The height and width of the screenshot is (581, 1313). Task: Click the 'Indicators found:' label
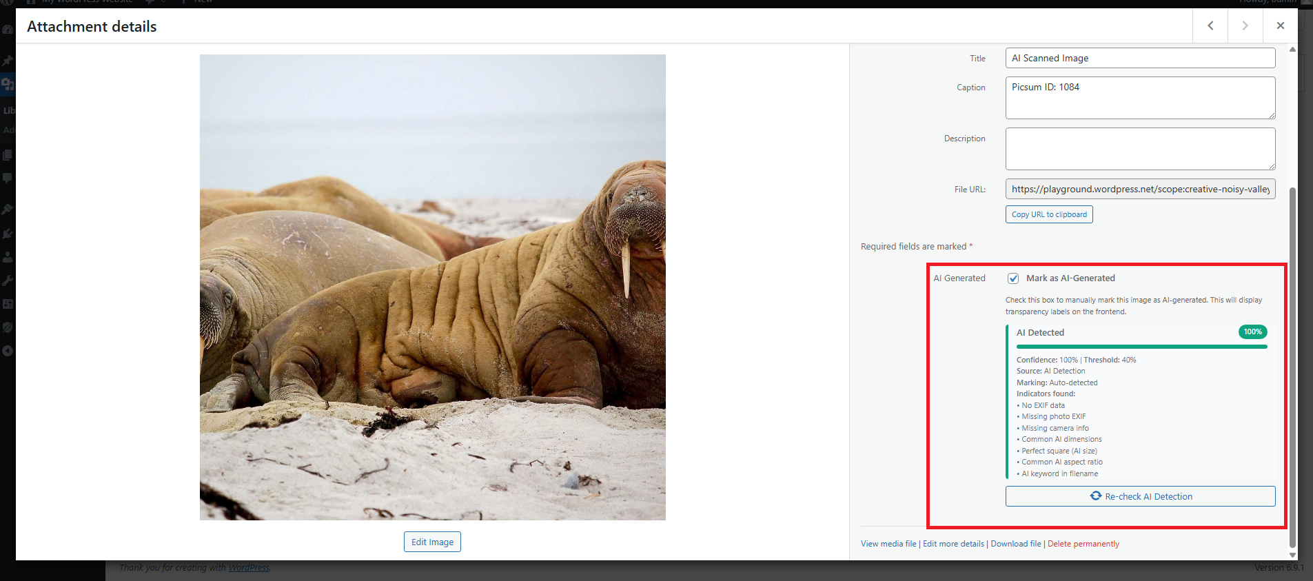click(x=1046, y=394)
